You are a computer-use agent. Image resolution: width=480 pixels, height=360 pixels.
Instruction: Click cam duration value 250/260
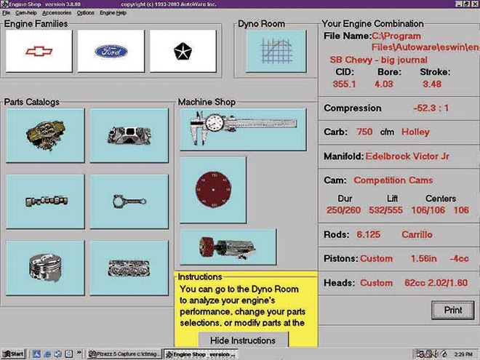[x=343, y=210]
